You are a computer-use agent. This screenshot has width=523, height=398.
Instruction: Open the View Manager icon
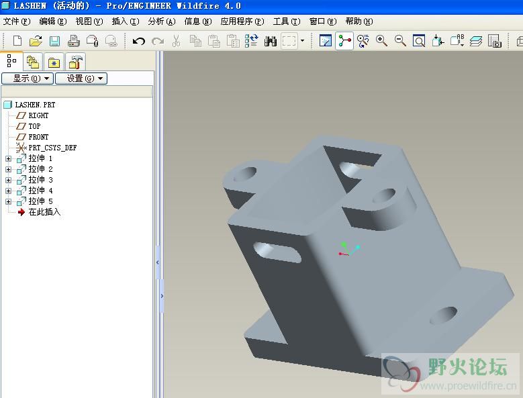click(x=495, y=41)
